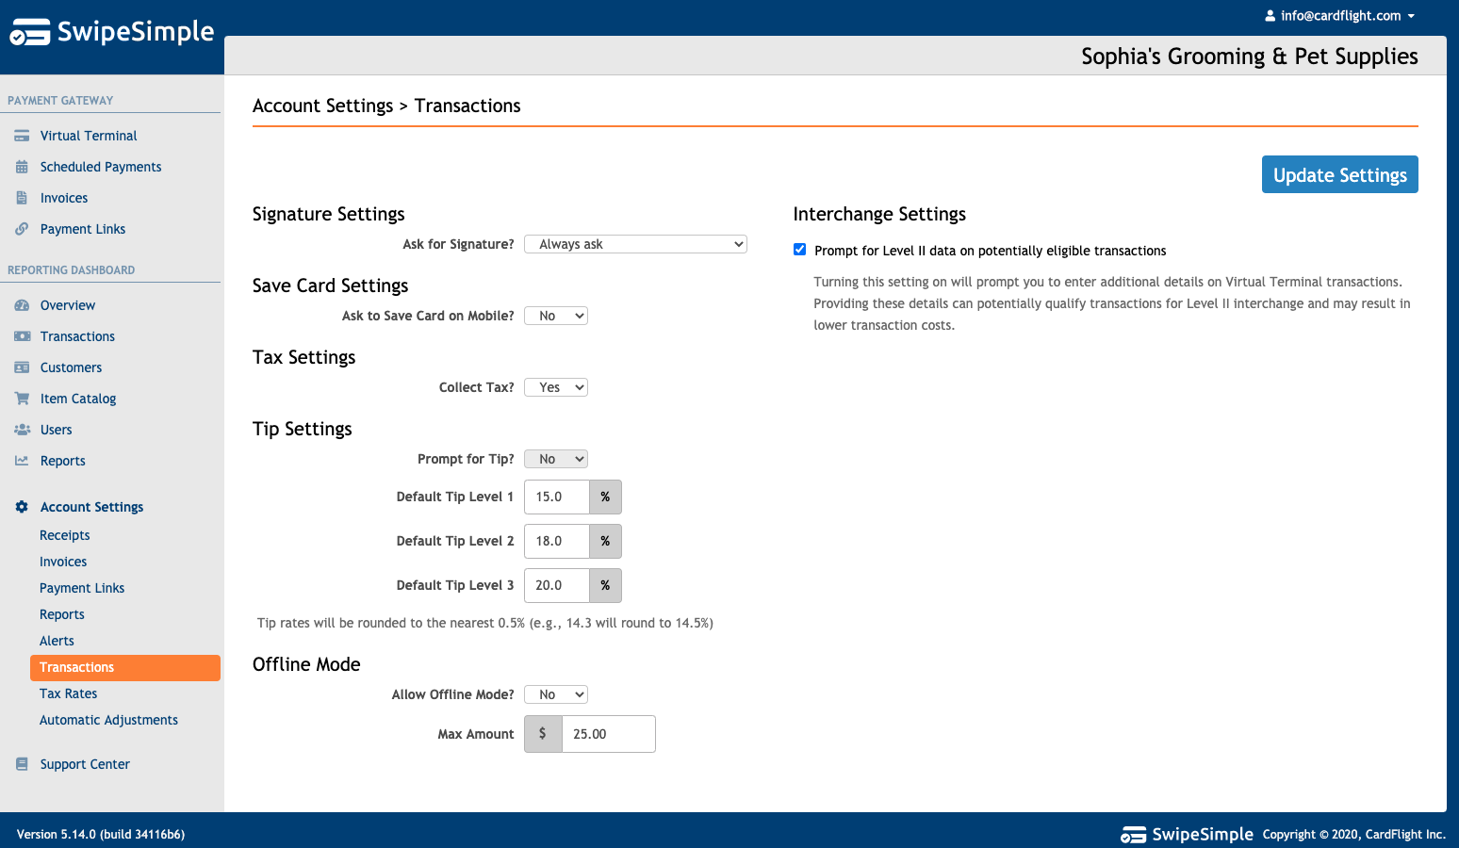The width and height of the screenshot is (1459, 848).
Task: Open the Collect Tax dropdown
Action: pyautogui.click(x=556, y=387)
